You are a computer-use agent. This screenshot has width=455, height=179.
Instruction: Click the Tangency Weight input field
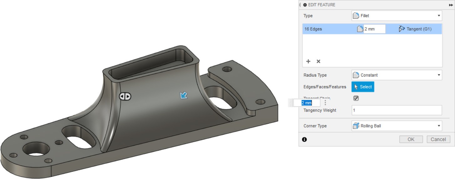(x=396, y=110)
